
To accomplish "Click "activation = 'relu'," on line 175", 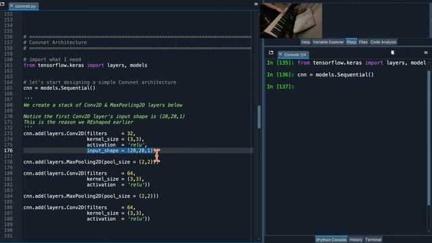I will [117, 145].
